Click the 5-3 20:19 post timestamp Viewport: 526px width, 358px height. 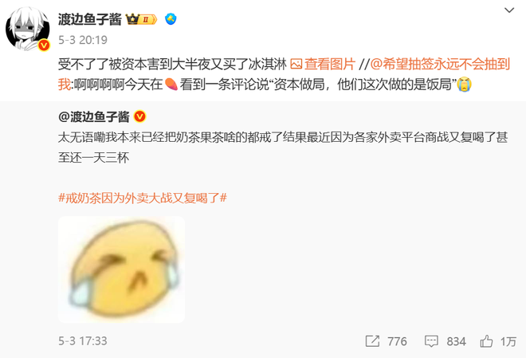(83, 40)
